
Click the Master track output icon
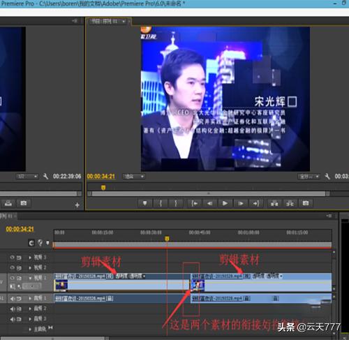coord(50,327)
